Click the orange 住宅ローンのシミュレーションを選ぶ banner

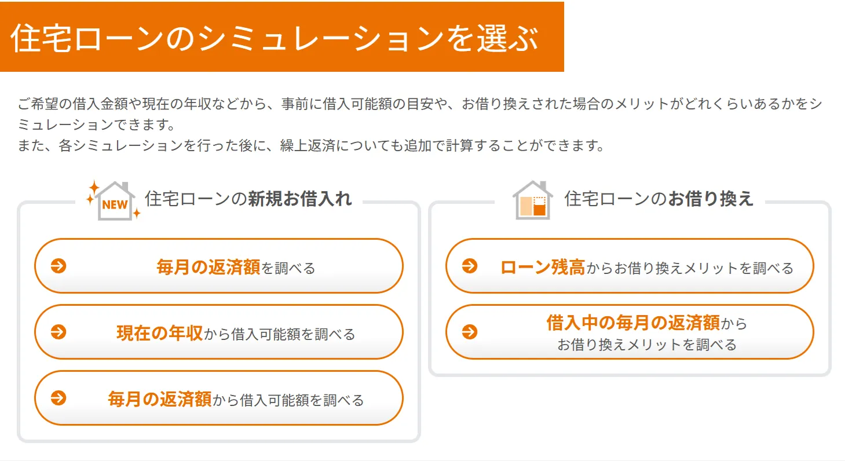[282, 37]
